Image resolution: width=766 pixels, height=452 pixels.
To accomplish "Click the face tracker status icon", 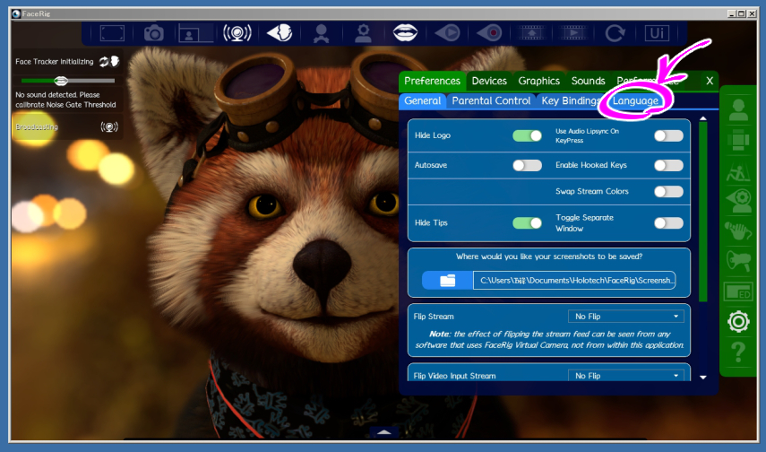I will pos(109,62).
